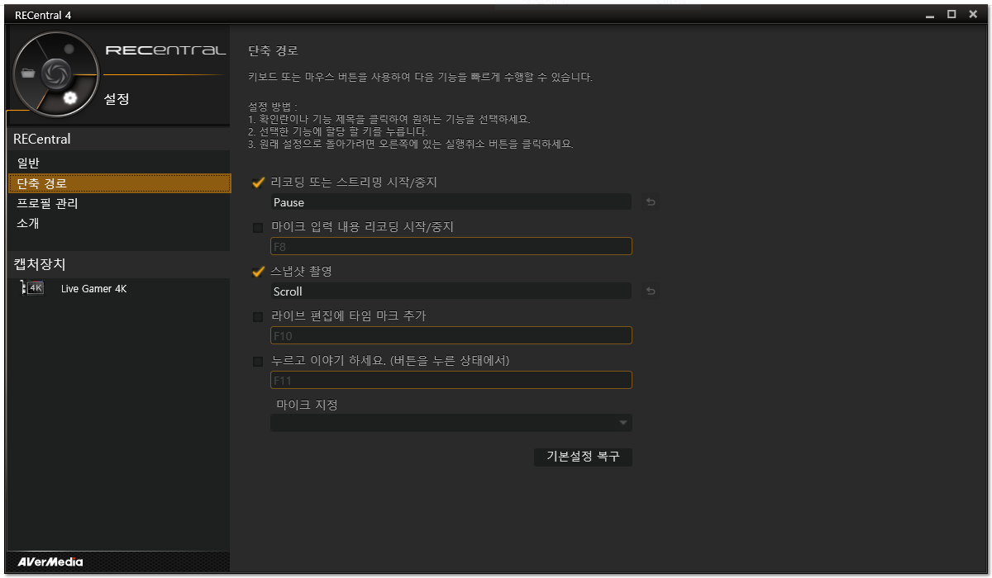The height and width of the screenshot is (578, 992).
Task: Select 단축 경로 in the sidebar
Action: click(119, 183)
